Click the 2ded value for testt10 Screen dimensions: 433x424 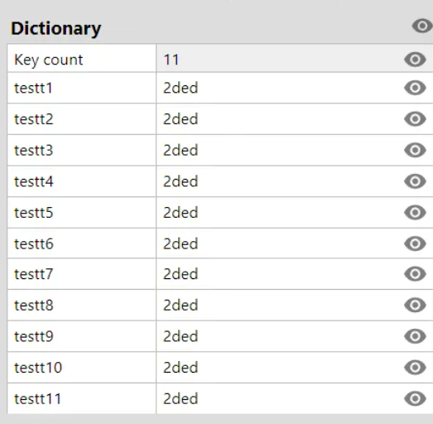[180, 368]
